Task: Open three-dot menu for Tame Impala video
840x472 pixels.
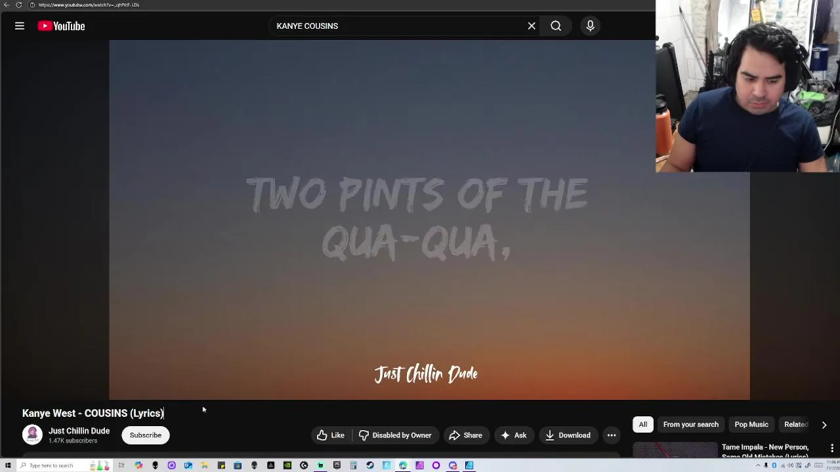Action: (832, 448)
